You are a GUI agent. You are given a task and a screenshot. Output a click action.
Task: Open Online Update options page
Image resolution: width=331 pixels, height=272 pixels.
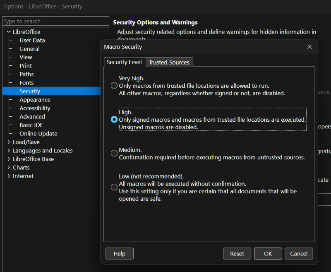pos(38,133)
